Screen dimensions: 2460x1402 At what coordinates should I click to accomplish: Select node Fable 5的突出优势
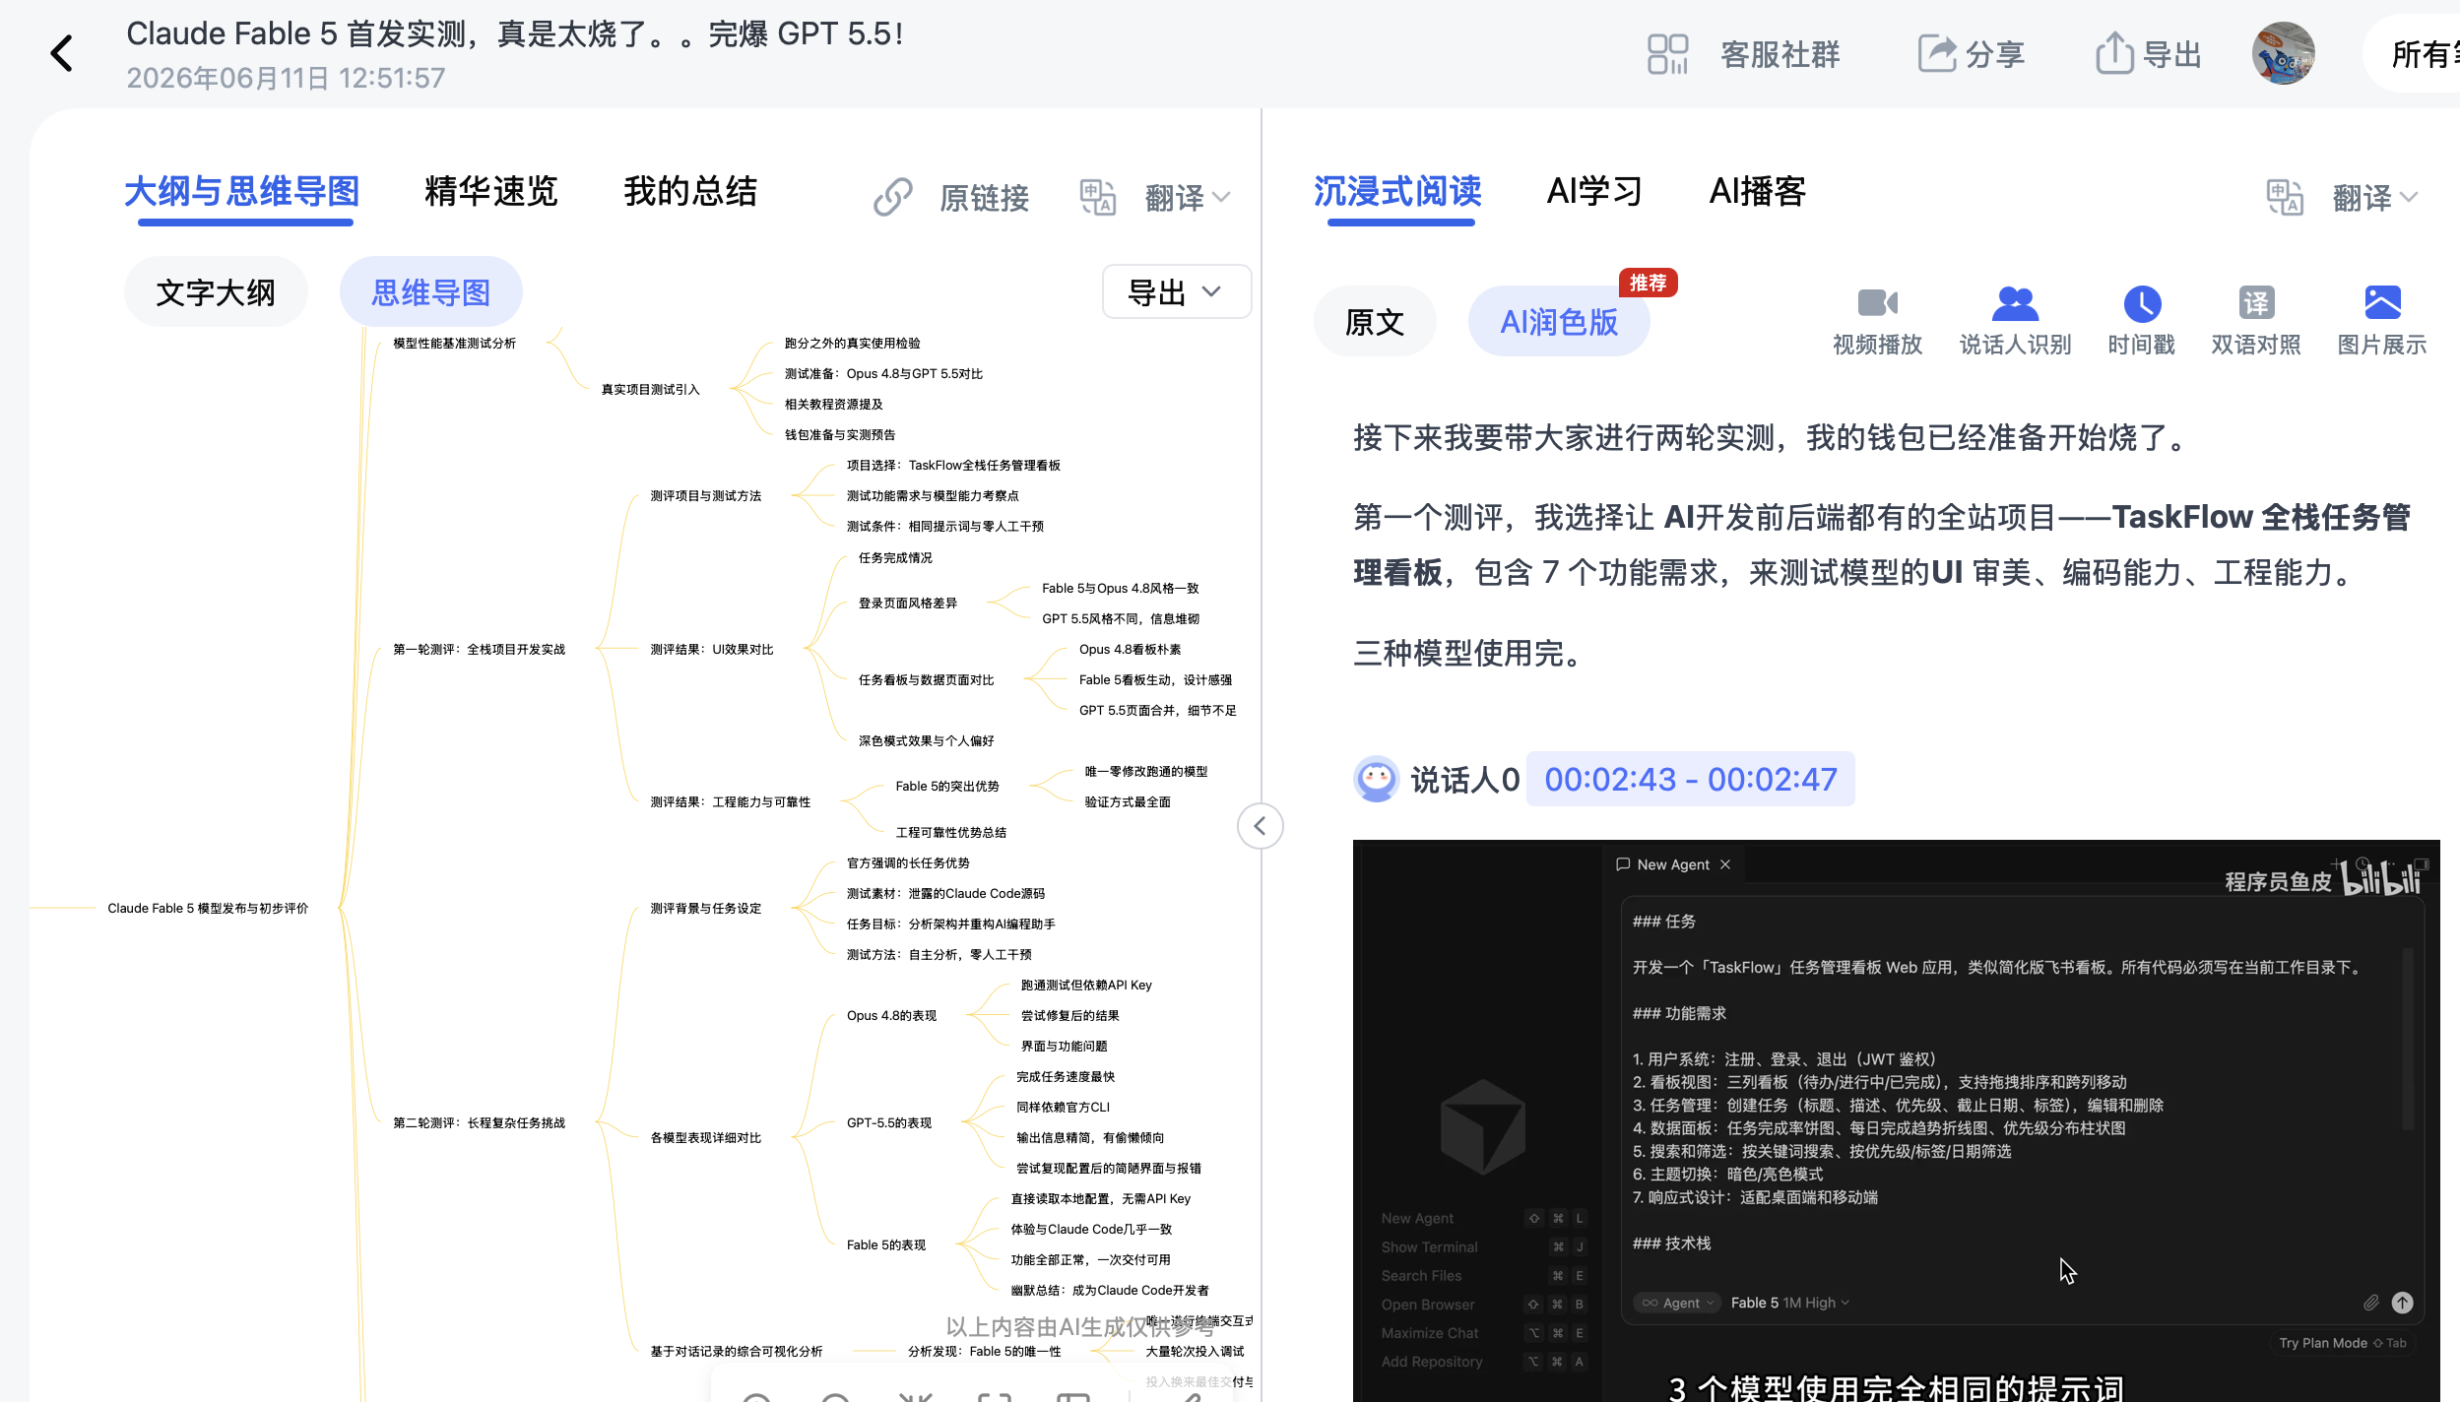946,786
